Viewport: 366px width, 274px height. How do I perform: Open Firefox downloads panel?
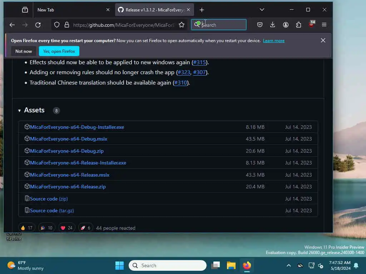point(272,25)
